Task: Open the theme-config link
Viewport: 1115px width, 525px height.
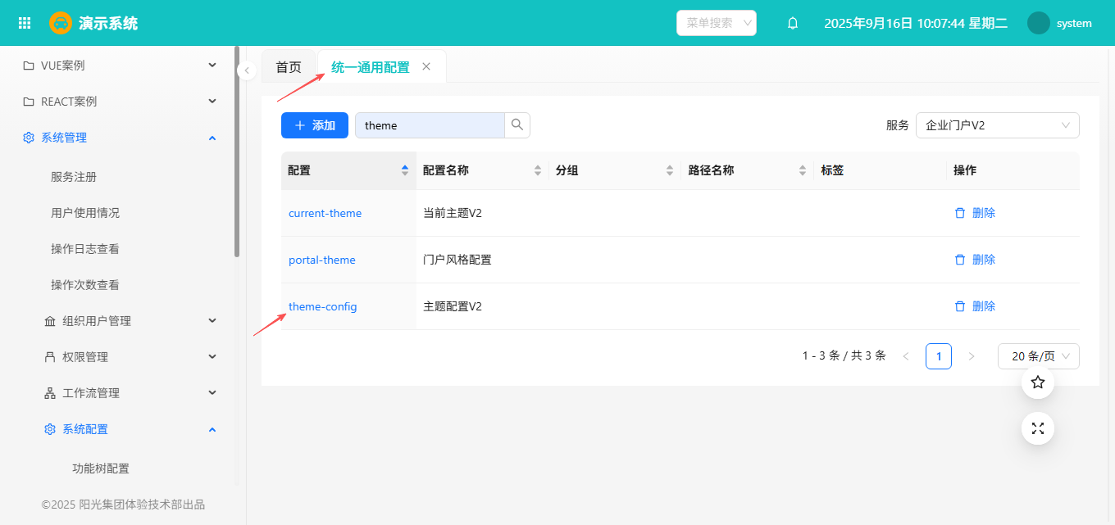Action: (323, 306)
